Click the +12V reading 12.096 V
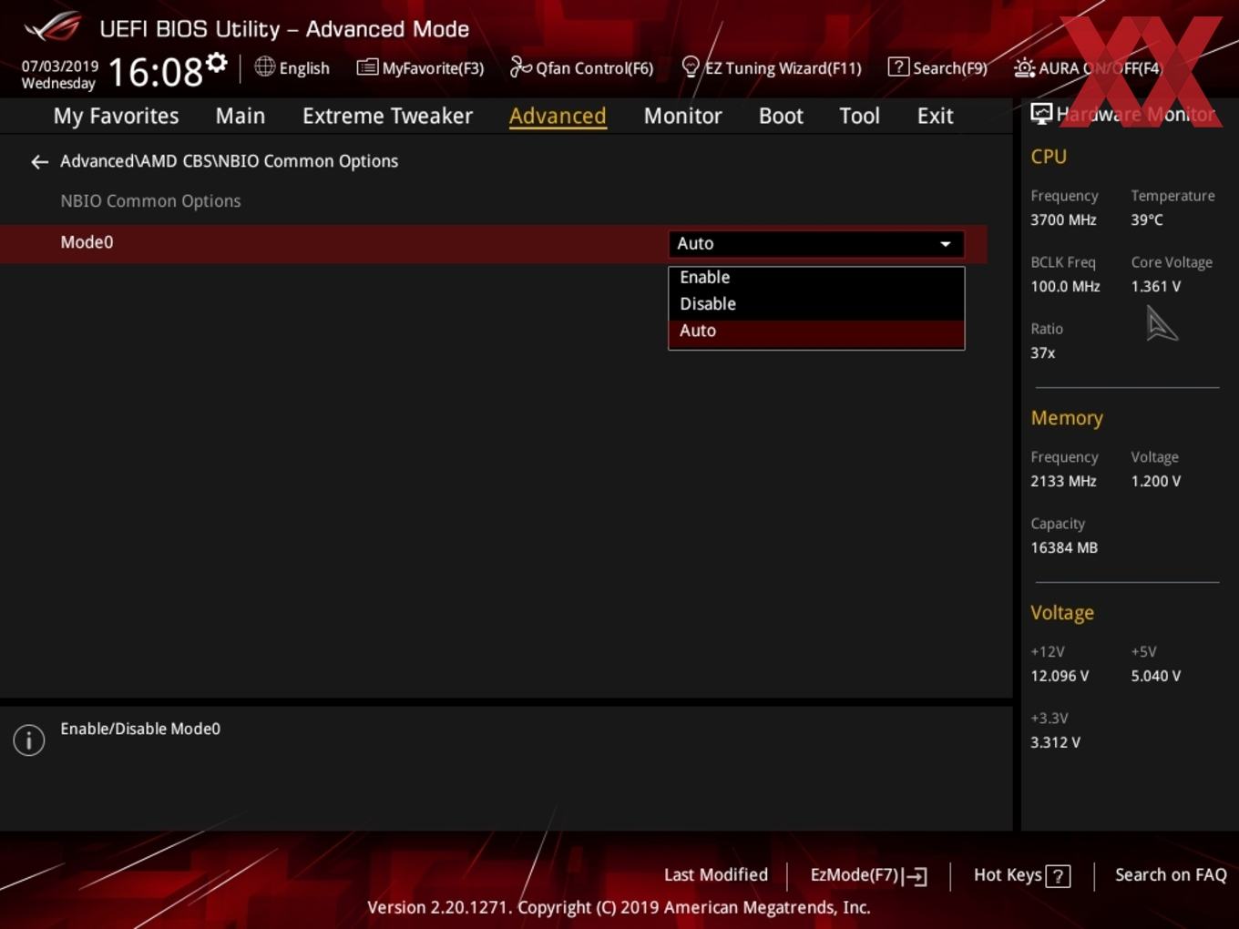Viewport: 1239px width, 929px height. pos(1060,676)
